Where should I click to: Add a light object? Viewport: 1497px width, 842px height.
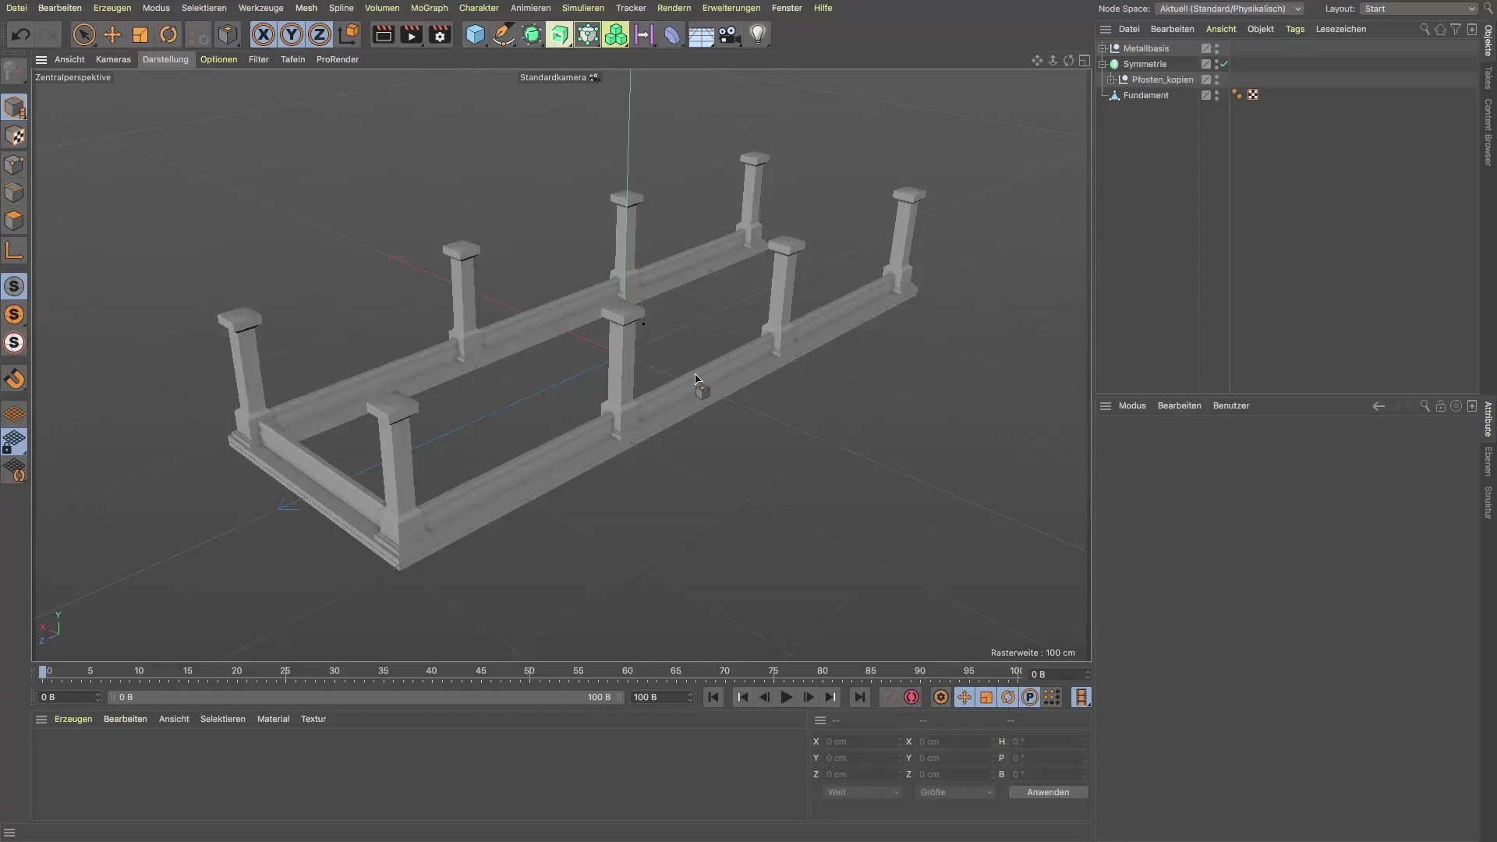(x=758, y=34)
